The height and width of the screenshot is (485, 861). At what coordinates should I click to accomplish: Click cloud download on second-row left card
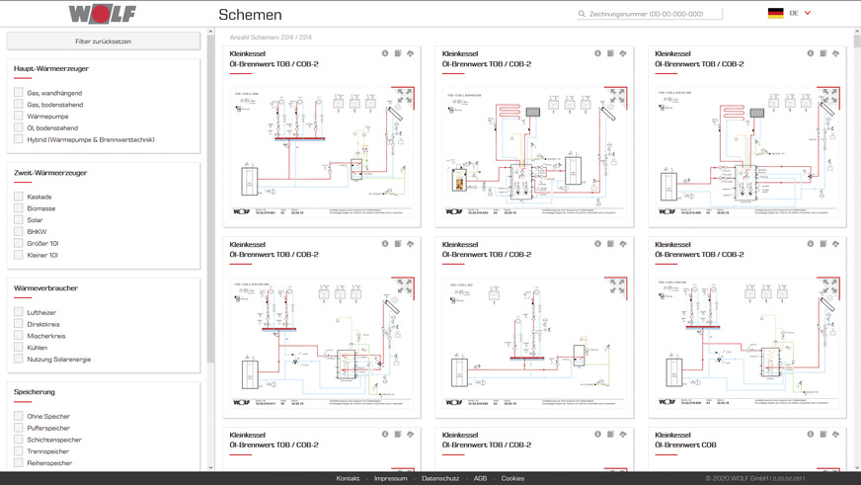[x=409, y=243]
